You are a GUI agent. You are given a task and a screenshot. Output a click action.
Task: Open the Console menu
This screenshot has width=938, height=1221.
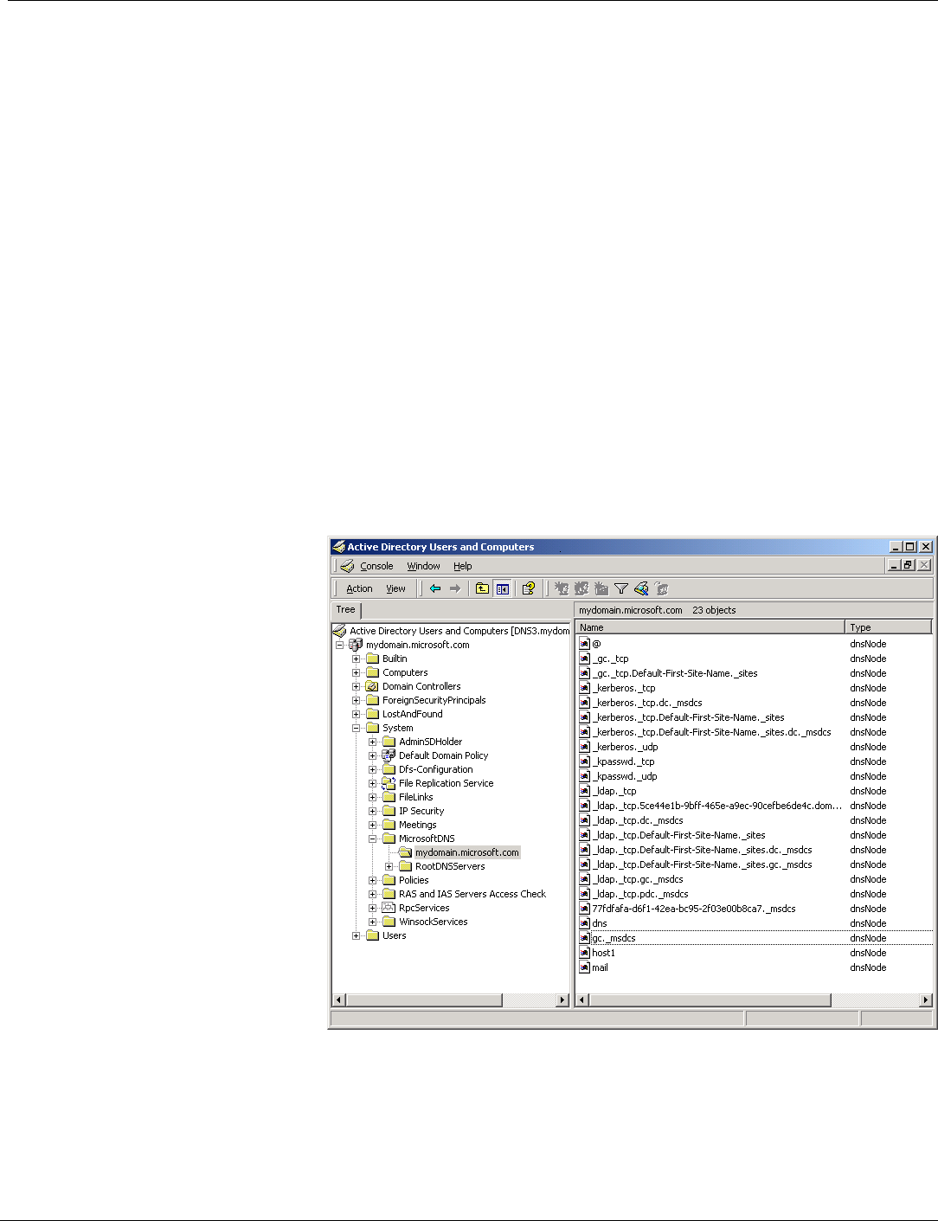pyautogui.click(x=376, y=566)
